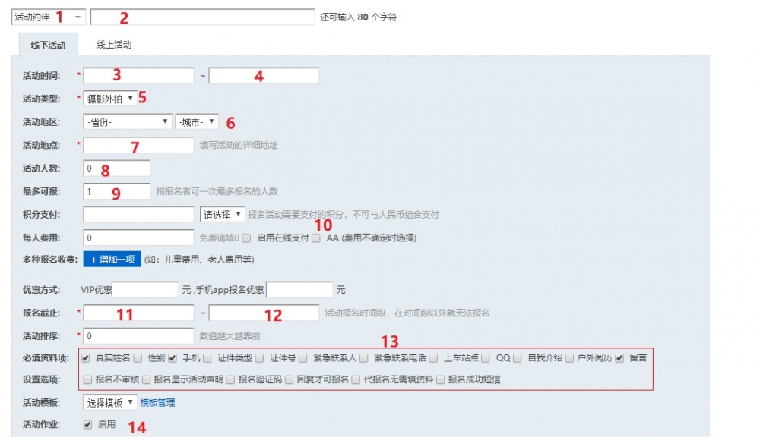
Task: Open the 省份 province dropdown
Action: pyautogui.click(x=127, y=121)
